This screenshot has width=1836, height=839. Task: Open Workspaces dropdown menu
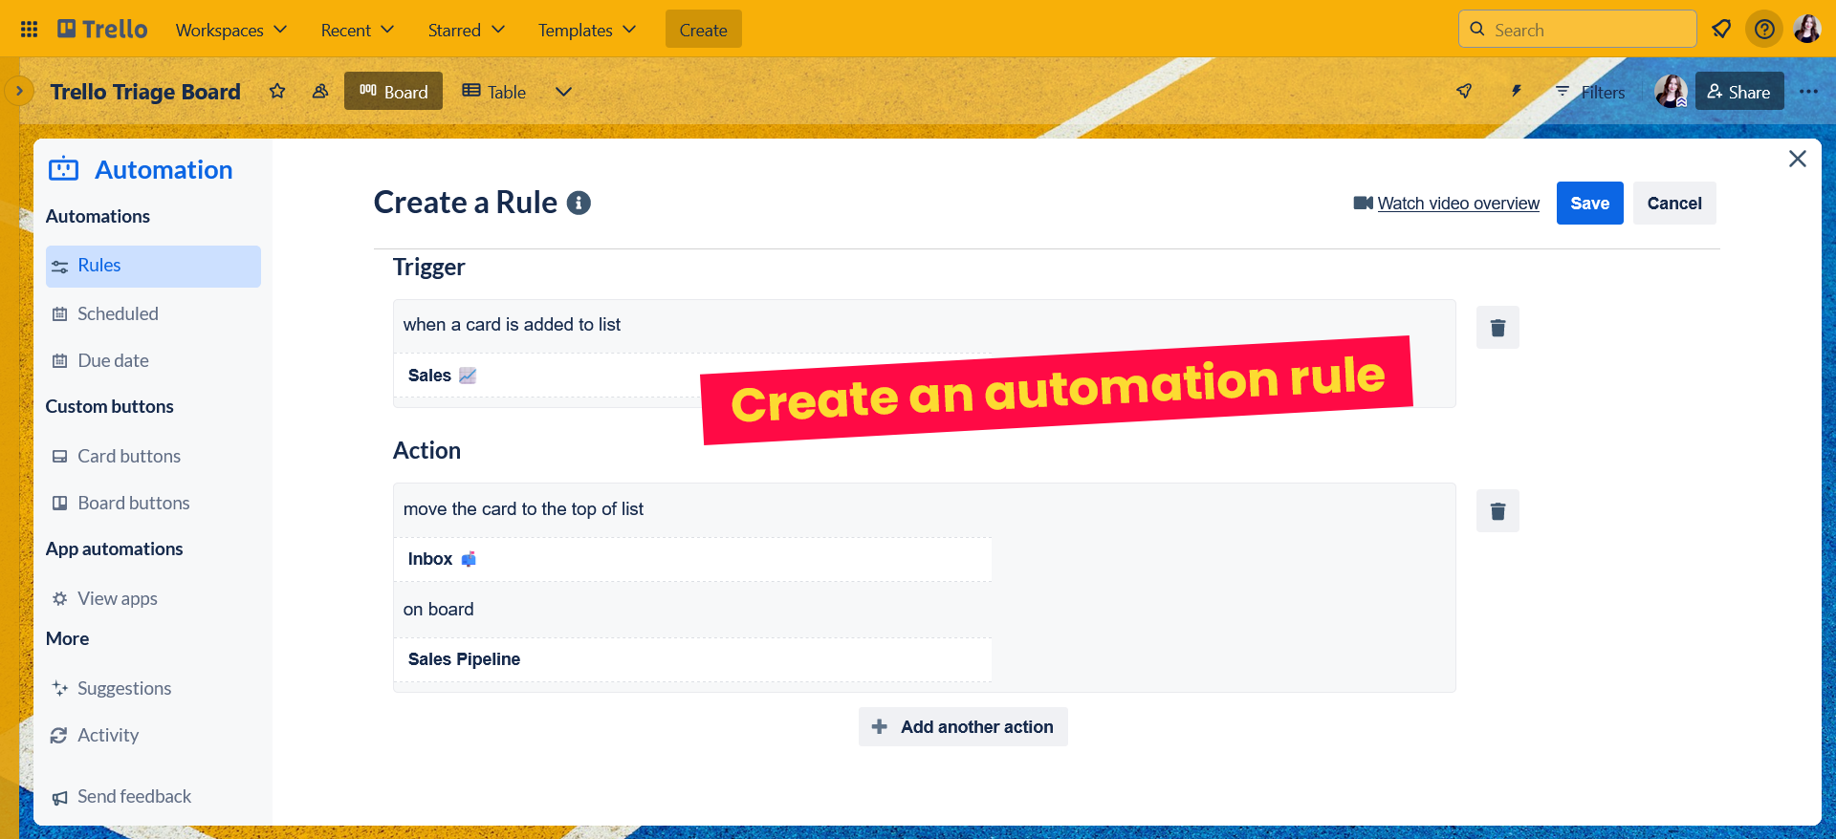[231, 30]
